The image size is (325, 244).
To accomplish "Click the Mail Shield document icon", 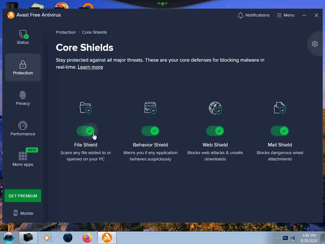I will (x=280, y=108).
